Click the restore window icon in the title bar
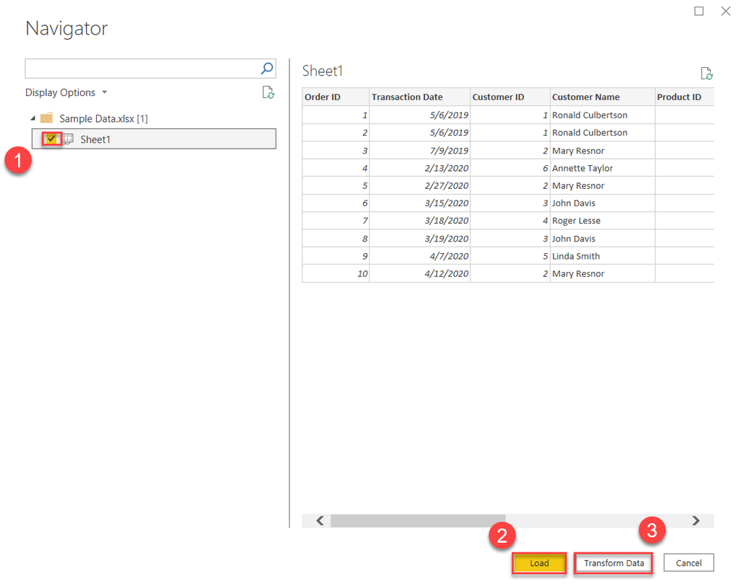The image size is (739, 587). [698, 11]
